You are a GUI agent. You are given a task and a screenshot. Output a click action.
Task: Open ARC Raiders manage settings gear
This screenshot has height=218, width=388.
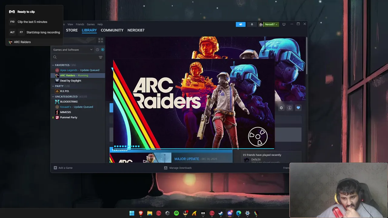[281, 108]
